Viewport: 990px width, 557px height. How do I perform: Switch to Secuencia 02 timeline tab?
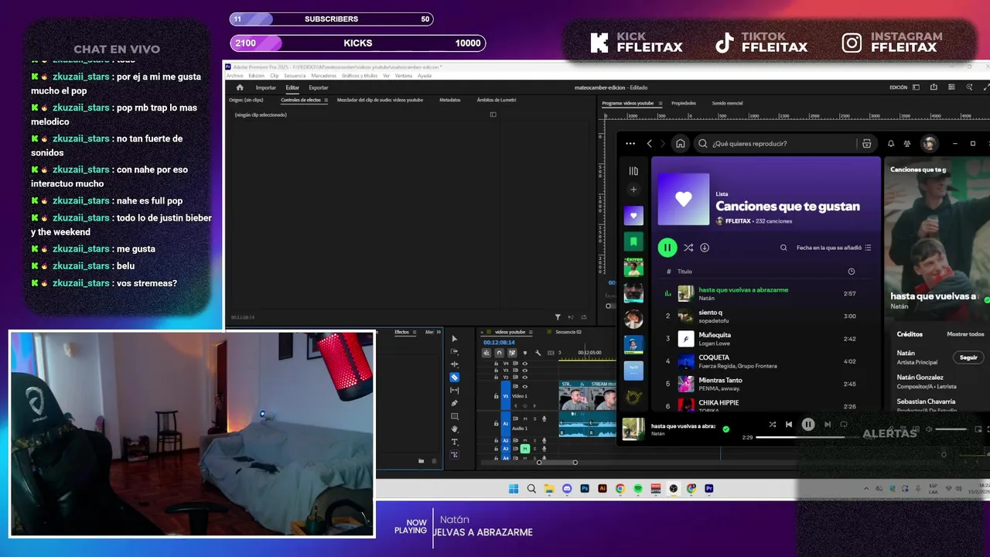568,332
